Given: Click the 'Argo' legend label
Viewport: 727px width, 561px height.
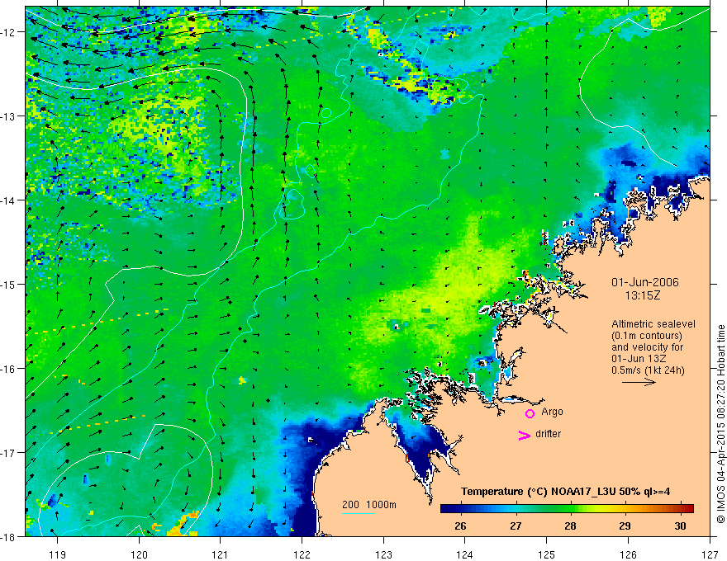Looking at the screenshot, I should [552, 412].
